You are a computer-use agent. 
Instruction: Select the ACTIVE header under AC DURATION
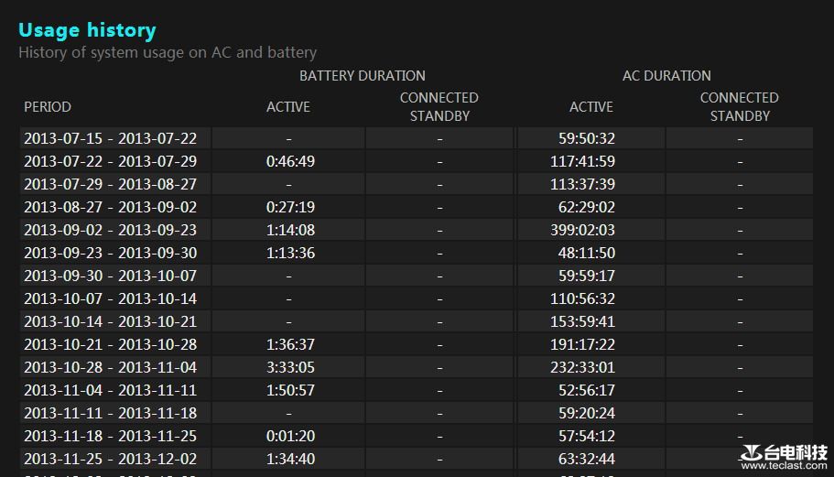click(x=590, y=107)
